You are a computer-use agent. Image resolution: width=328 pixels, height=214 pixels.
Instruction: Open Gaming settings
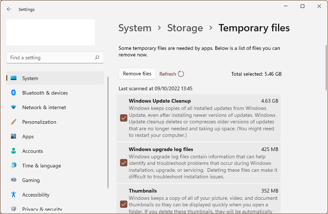pos(55,180)
